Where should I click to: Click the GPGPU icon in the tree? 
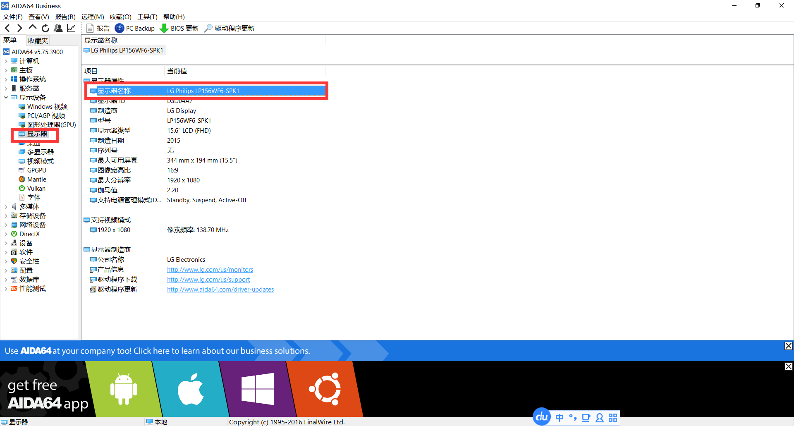[x=22, y=170]
